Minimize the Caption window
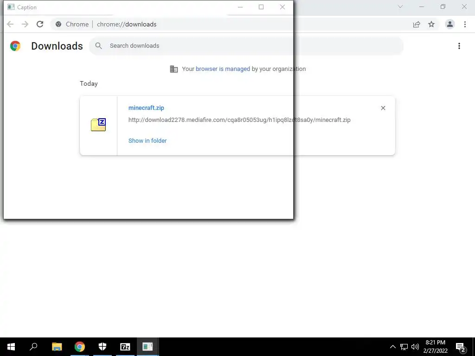This screenshot has width=475, height=356. [240, 7]
